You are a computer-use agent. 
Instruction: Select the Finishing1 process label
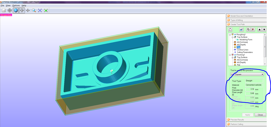pyautogui.click(x=241, y=55)
